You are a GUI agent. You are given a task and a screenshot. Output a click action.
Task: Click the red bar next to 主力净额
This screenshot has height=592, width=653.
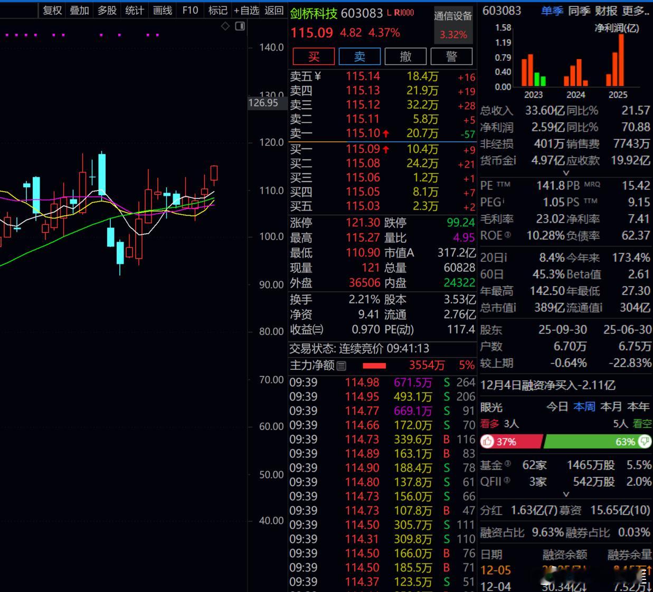click(374, 366)
